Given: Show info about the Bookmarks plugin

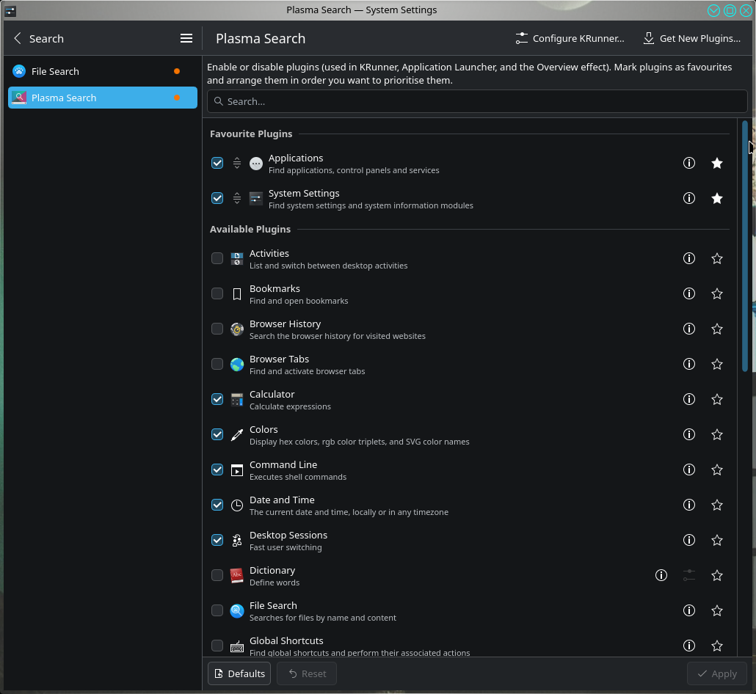Looking at the screenshot, I should tap(688, 293).
